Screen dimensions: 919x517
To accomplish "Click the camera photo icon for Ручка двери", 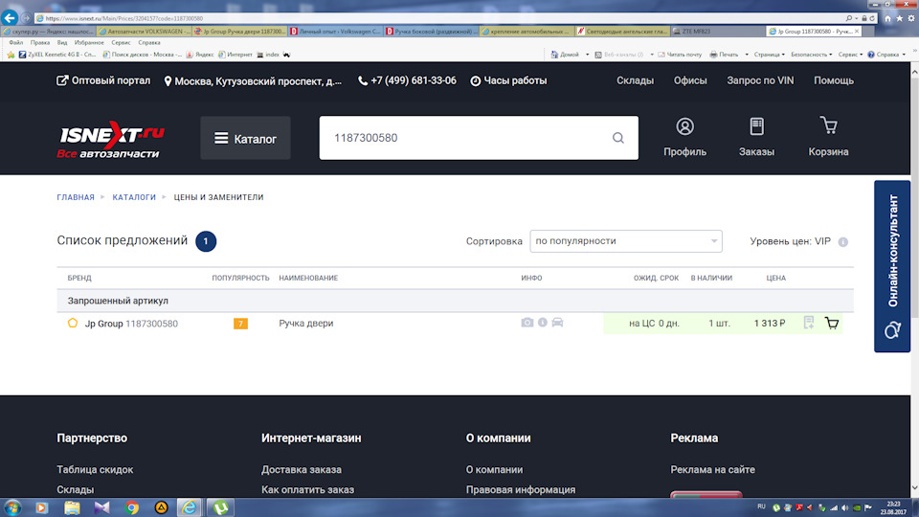I will [527, 324].
